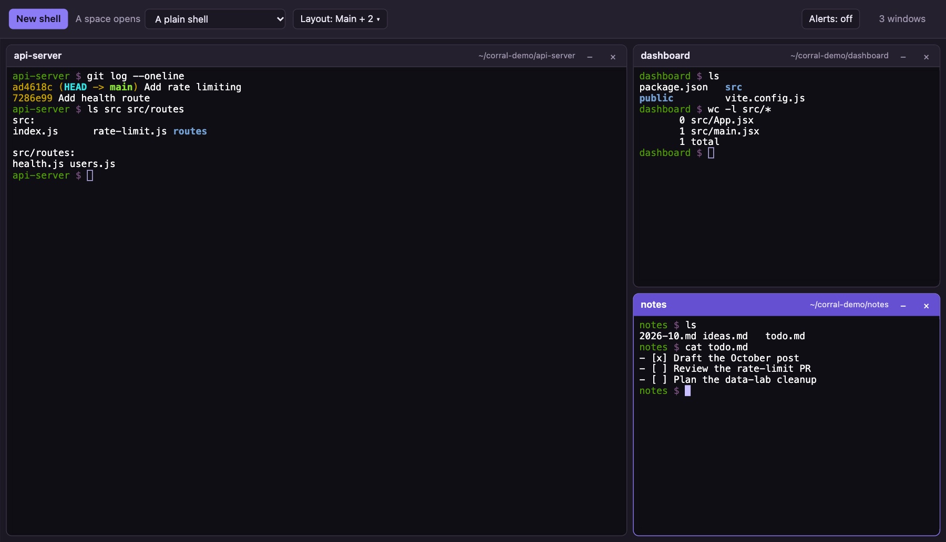946x542 pixels.
Task: Open the 'A plain shell' dropdown
Action: tap(215, 19)
